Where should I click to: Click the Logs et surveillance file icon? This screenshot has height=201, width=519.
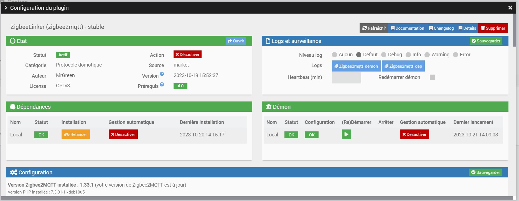268,41
